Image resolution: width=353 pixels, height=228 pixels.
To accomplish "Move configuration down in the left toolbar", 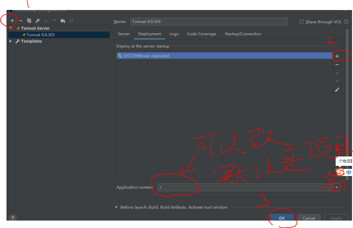I will 54,21.
